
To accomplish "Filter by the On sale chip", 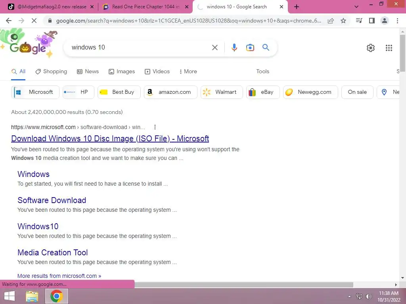I will coord(357,92).
